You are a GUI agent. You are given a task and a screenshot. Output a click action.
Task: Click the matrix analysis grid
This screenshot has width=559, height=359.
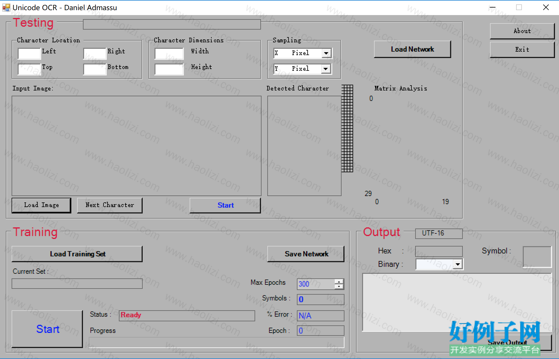(347, 128)
